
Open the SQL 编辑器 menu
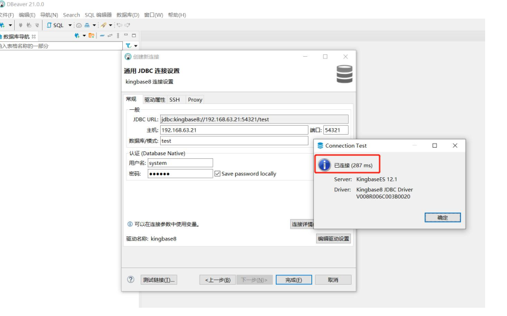(x=98, y=15)
